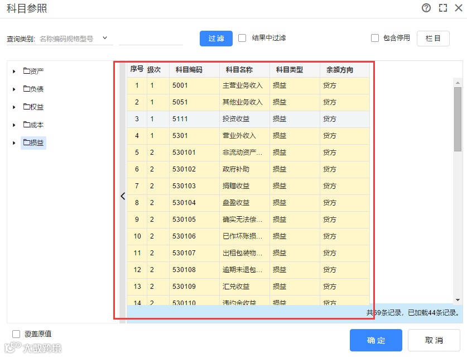Select the 资产 folder in tree
Viewport: 467px width, 357px height.
click(x=33, y=71)
